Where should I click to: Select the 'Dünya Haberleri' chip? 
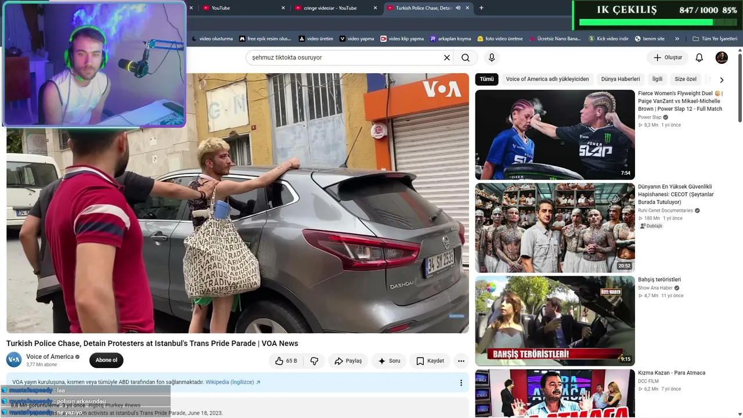(x=621, y=79)
